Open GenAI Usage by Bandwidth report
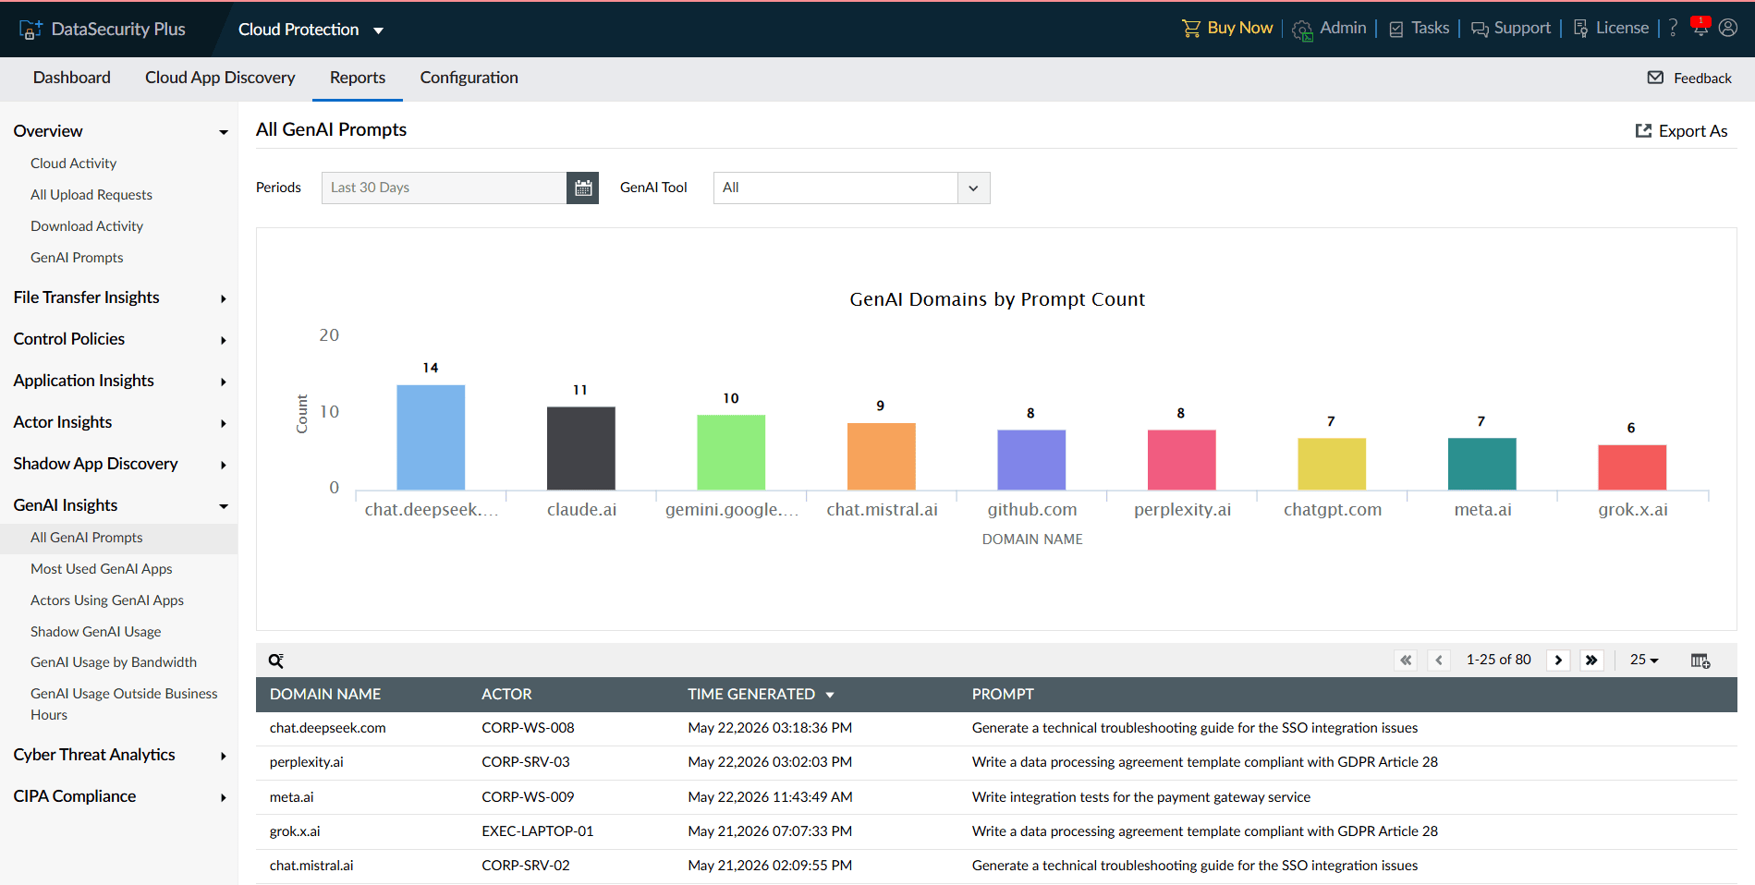The image size is (1755, 885). pyautogui.click(x=114, y=662)
